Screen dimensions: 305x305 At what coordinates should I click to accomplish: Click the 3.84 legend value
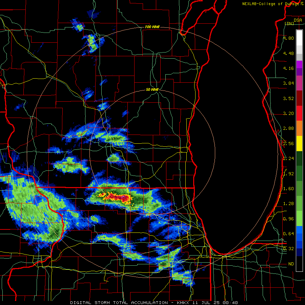click(x=288, y=83)
